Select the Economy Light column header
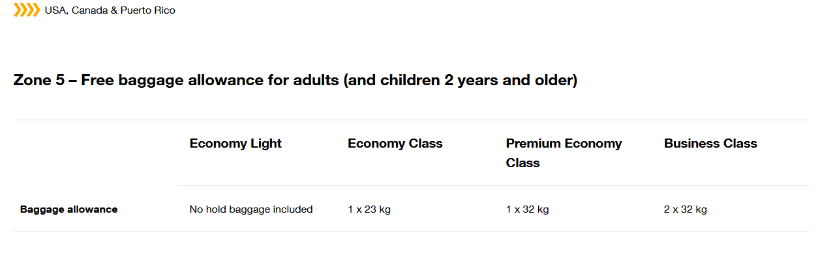818x253 pixels. 235,144
